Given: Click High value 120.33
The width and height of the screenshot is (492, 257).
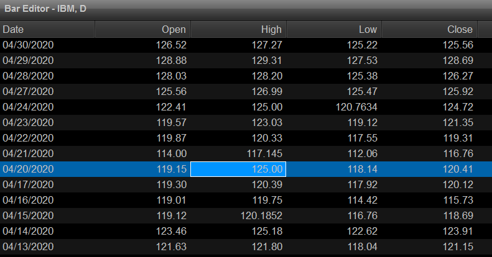Looking at the screenshot, I should click(x=267, y=138).
